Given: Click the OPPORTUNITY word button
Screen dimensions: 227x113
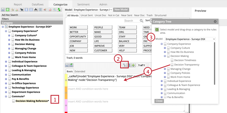Looking at the screenshot, I should (x=78, y=37).
